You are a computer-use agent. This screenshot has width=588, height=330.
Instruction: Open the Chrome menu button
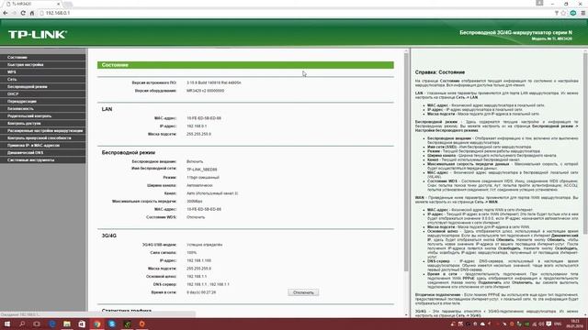click(x=583, y=13)
